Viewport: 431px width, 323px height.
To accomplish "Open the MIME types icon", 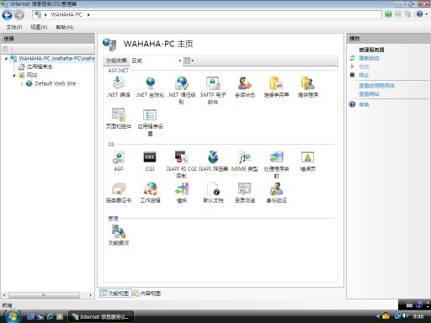I will tap(244, 157).
